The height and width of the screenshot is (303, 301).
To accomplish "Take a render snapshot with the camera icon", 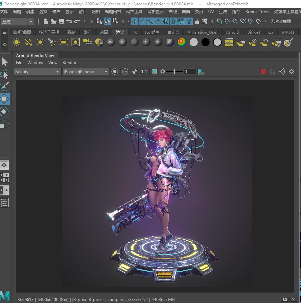I will pos(285,299).
